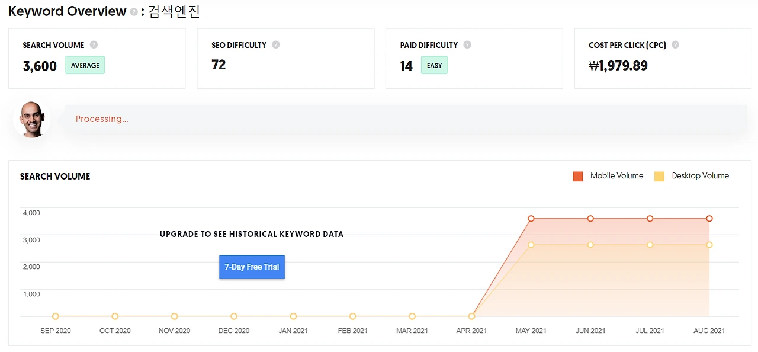This screenshot has height=352, width=758.
Task: Show info tooltip for Cost Per Click
Action: (x=675, y=44)
